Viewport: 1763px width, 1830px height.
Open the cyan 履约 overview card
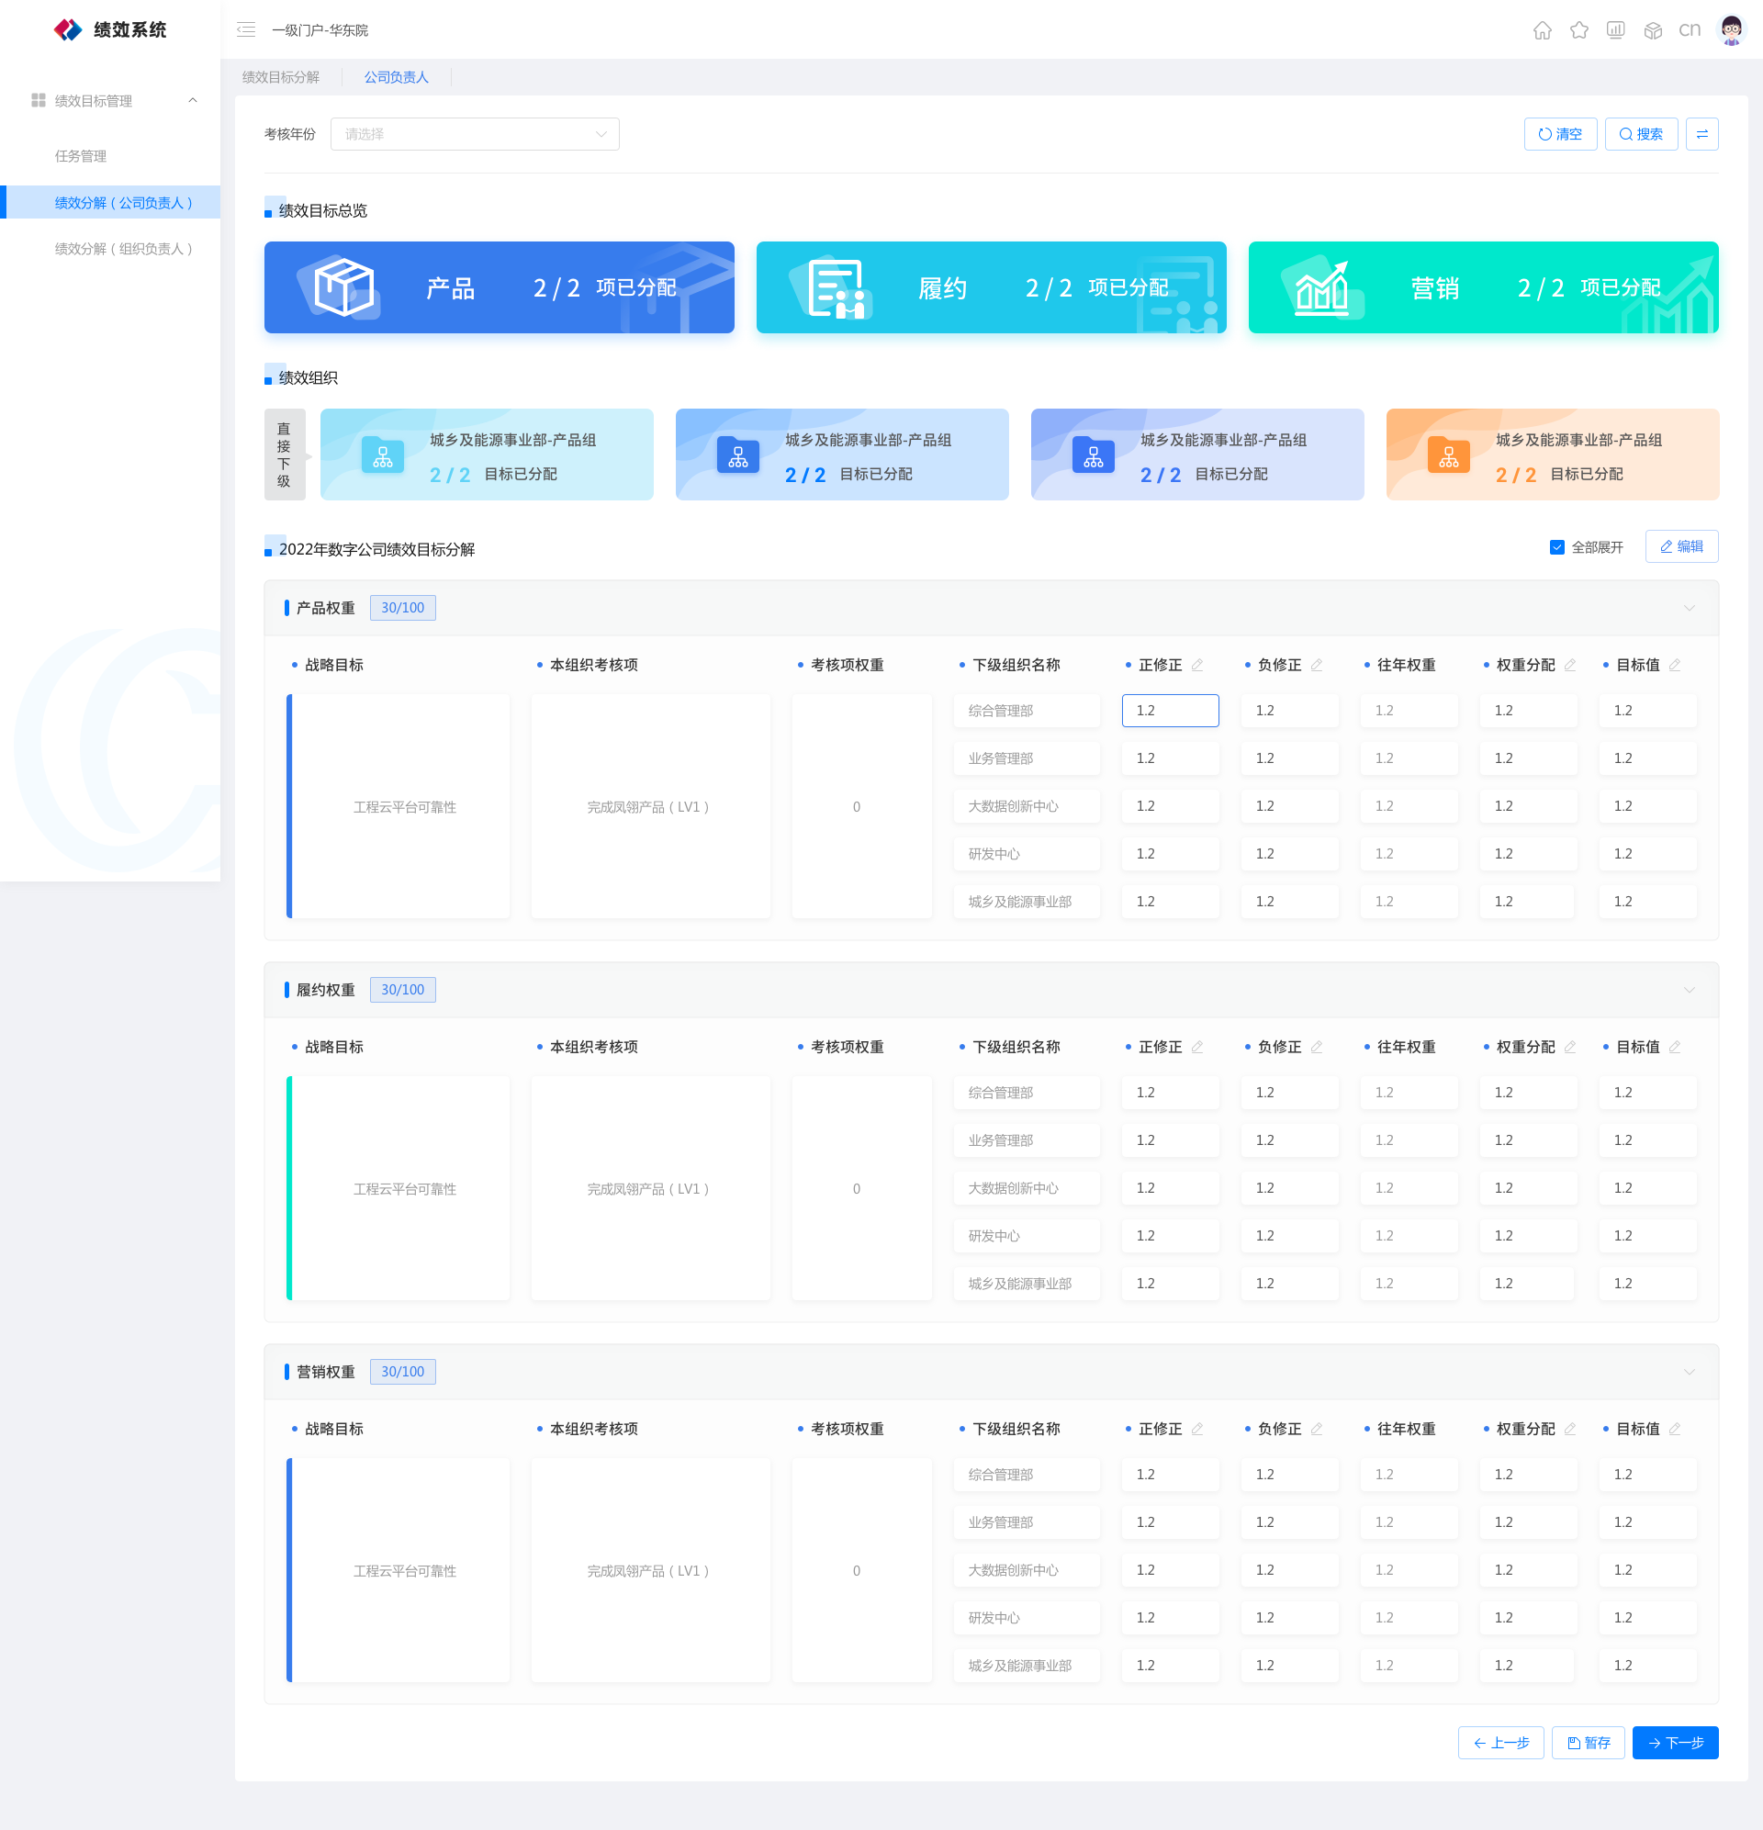click(991, 287)
